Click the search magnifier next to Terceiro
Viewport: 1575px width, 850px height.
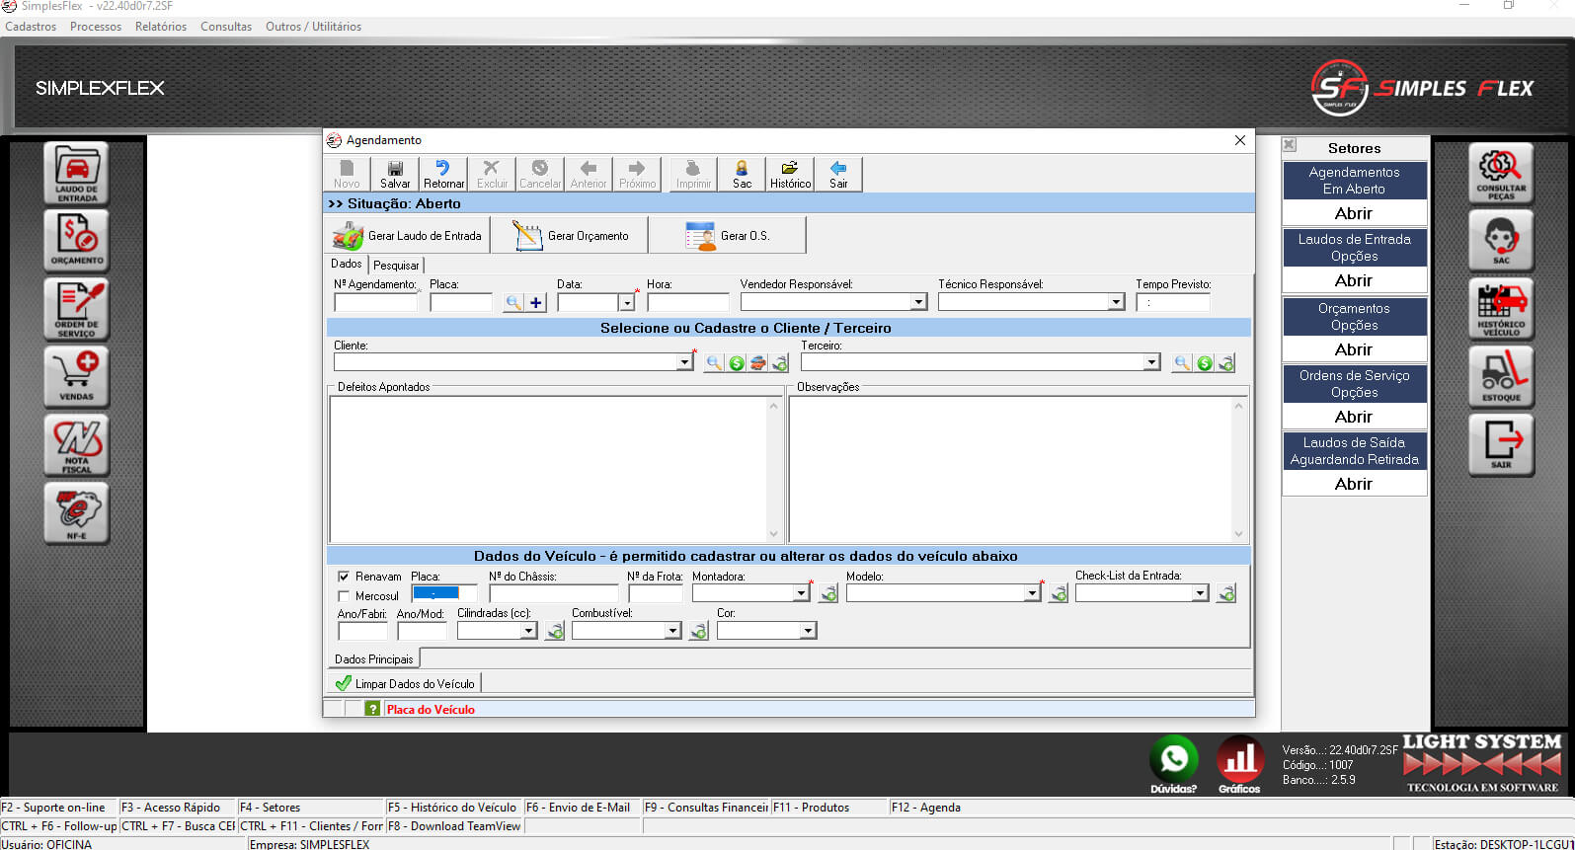pos(1181,363)
